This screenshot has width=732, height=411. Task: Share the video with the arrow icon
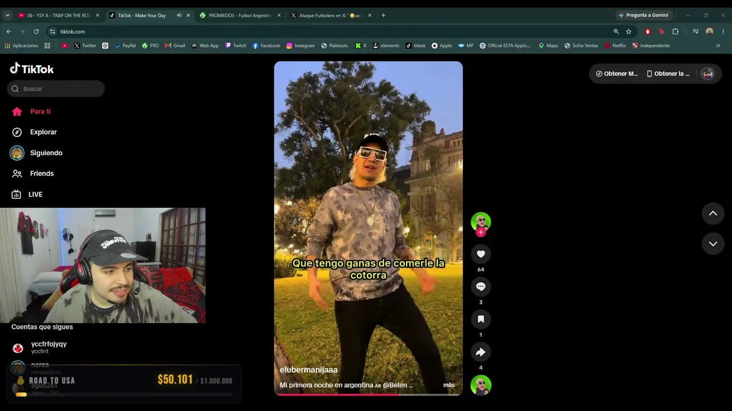[480, 352]
